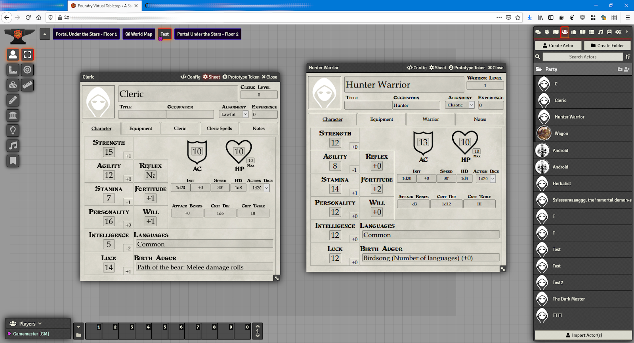Open the Notes tab on the Cleric sheet

click(258, 129)
